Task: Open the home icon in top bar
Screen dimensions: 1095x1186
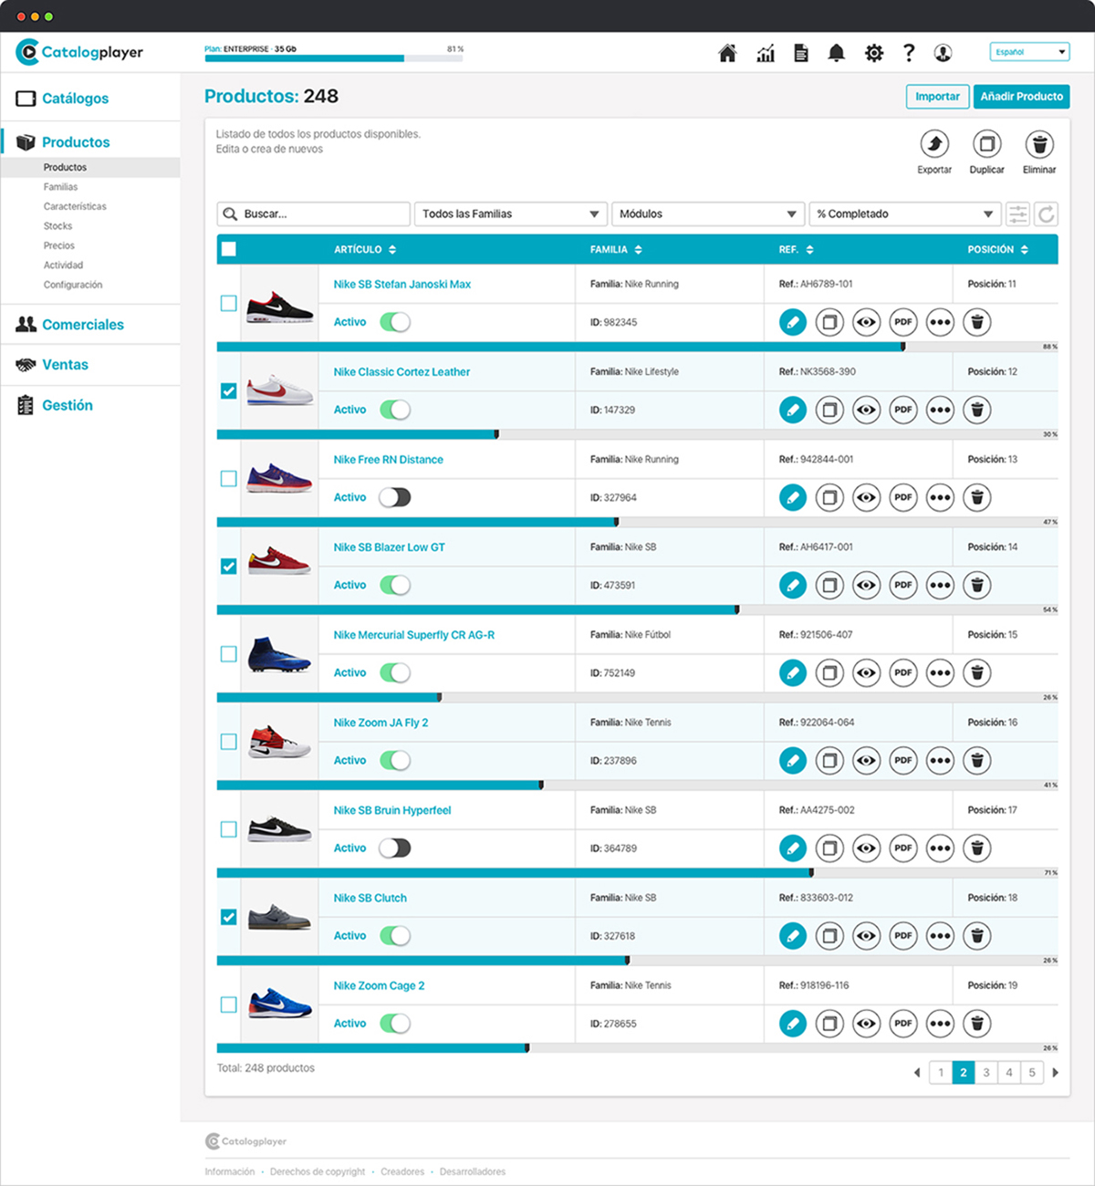Action: pos(727,53)
